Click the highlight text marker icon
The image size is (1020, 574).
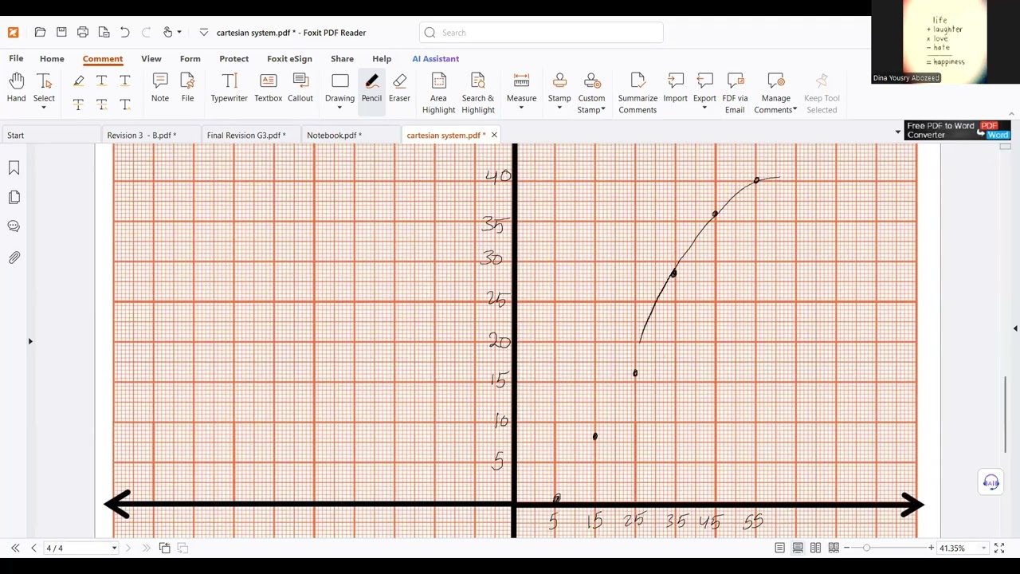[78, 81]
